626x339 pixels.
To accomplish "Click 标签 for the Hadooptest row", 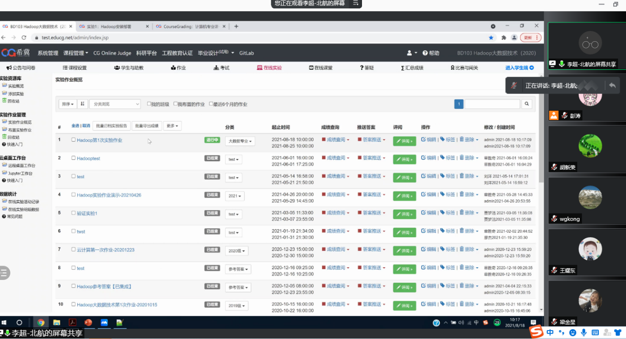I will 448,158.
